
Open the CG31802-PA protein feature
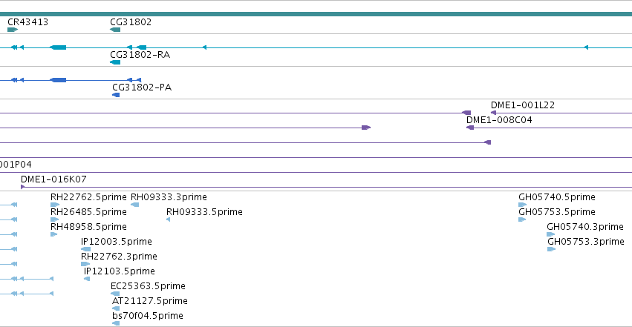pos(116,95)
